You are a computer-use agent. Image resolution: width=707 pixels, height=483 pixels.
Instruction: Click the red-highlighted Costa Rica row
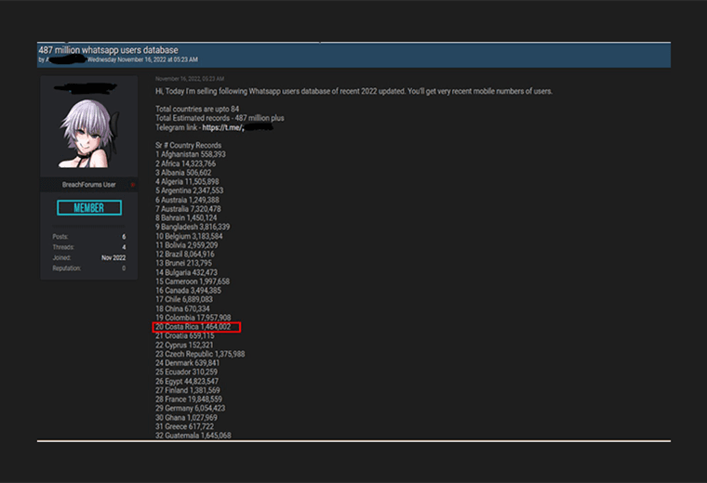pos(196,327)
